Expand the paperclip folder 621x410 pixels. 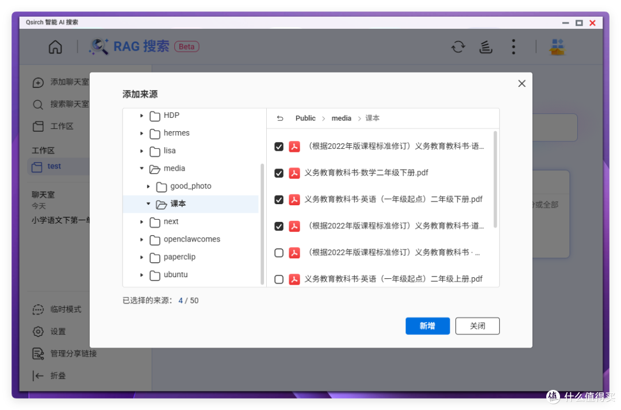141,257
